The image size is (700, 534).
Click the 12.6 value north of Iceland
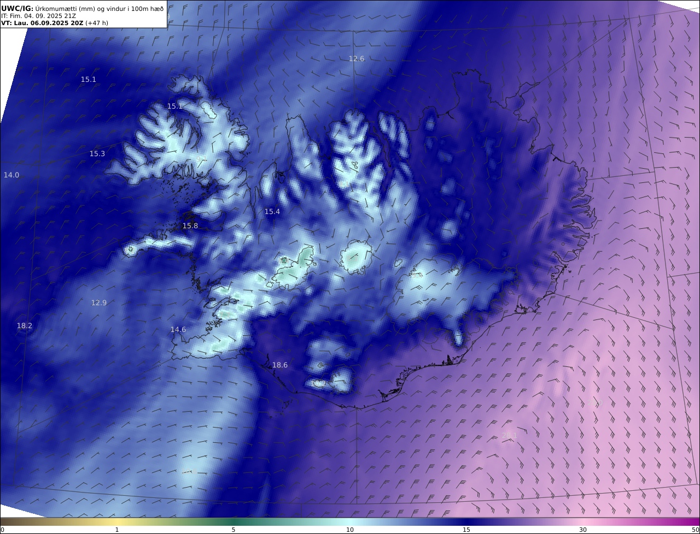click(x=357, y=58)
